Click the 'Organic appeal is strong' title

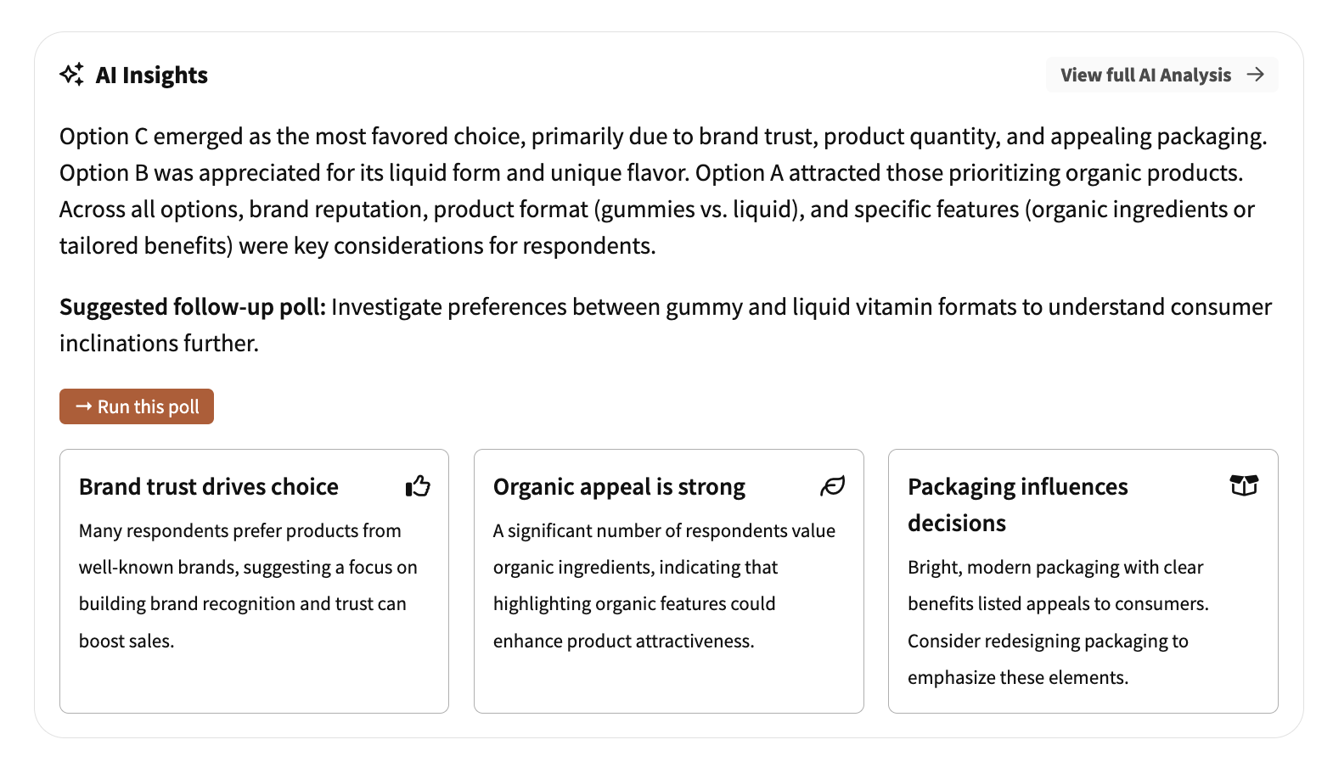pos(619,487)
